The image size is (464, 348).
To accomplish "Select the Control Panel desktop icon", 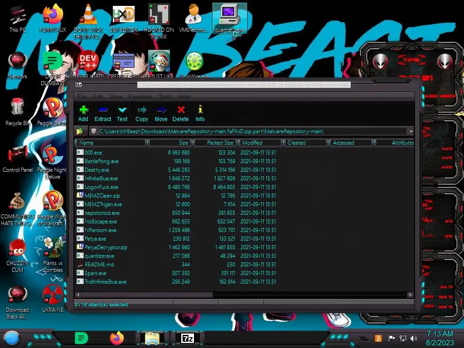I will [x=18, y=159].
